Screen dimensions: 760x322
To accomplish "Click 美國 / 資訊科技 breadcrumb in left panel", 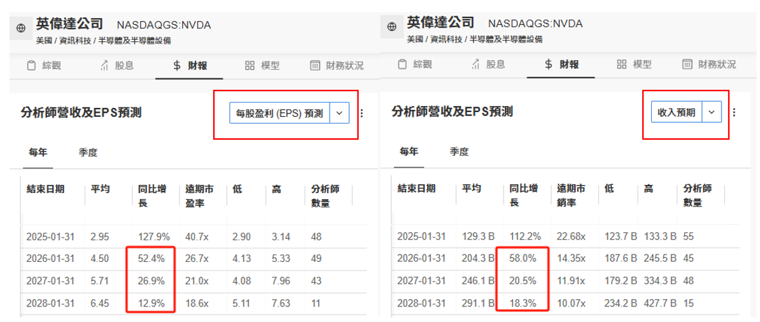I will coord(63,41).
